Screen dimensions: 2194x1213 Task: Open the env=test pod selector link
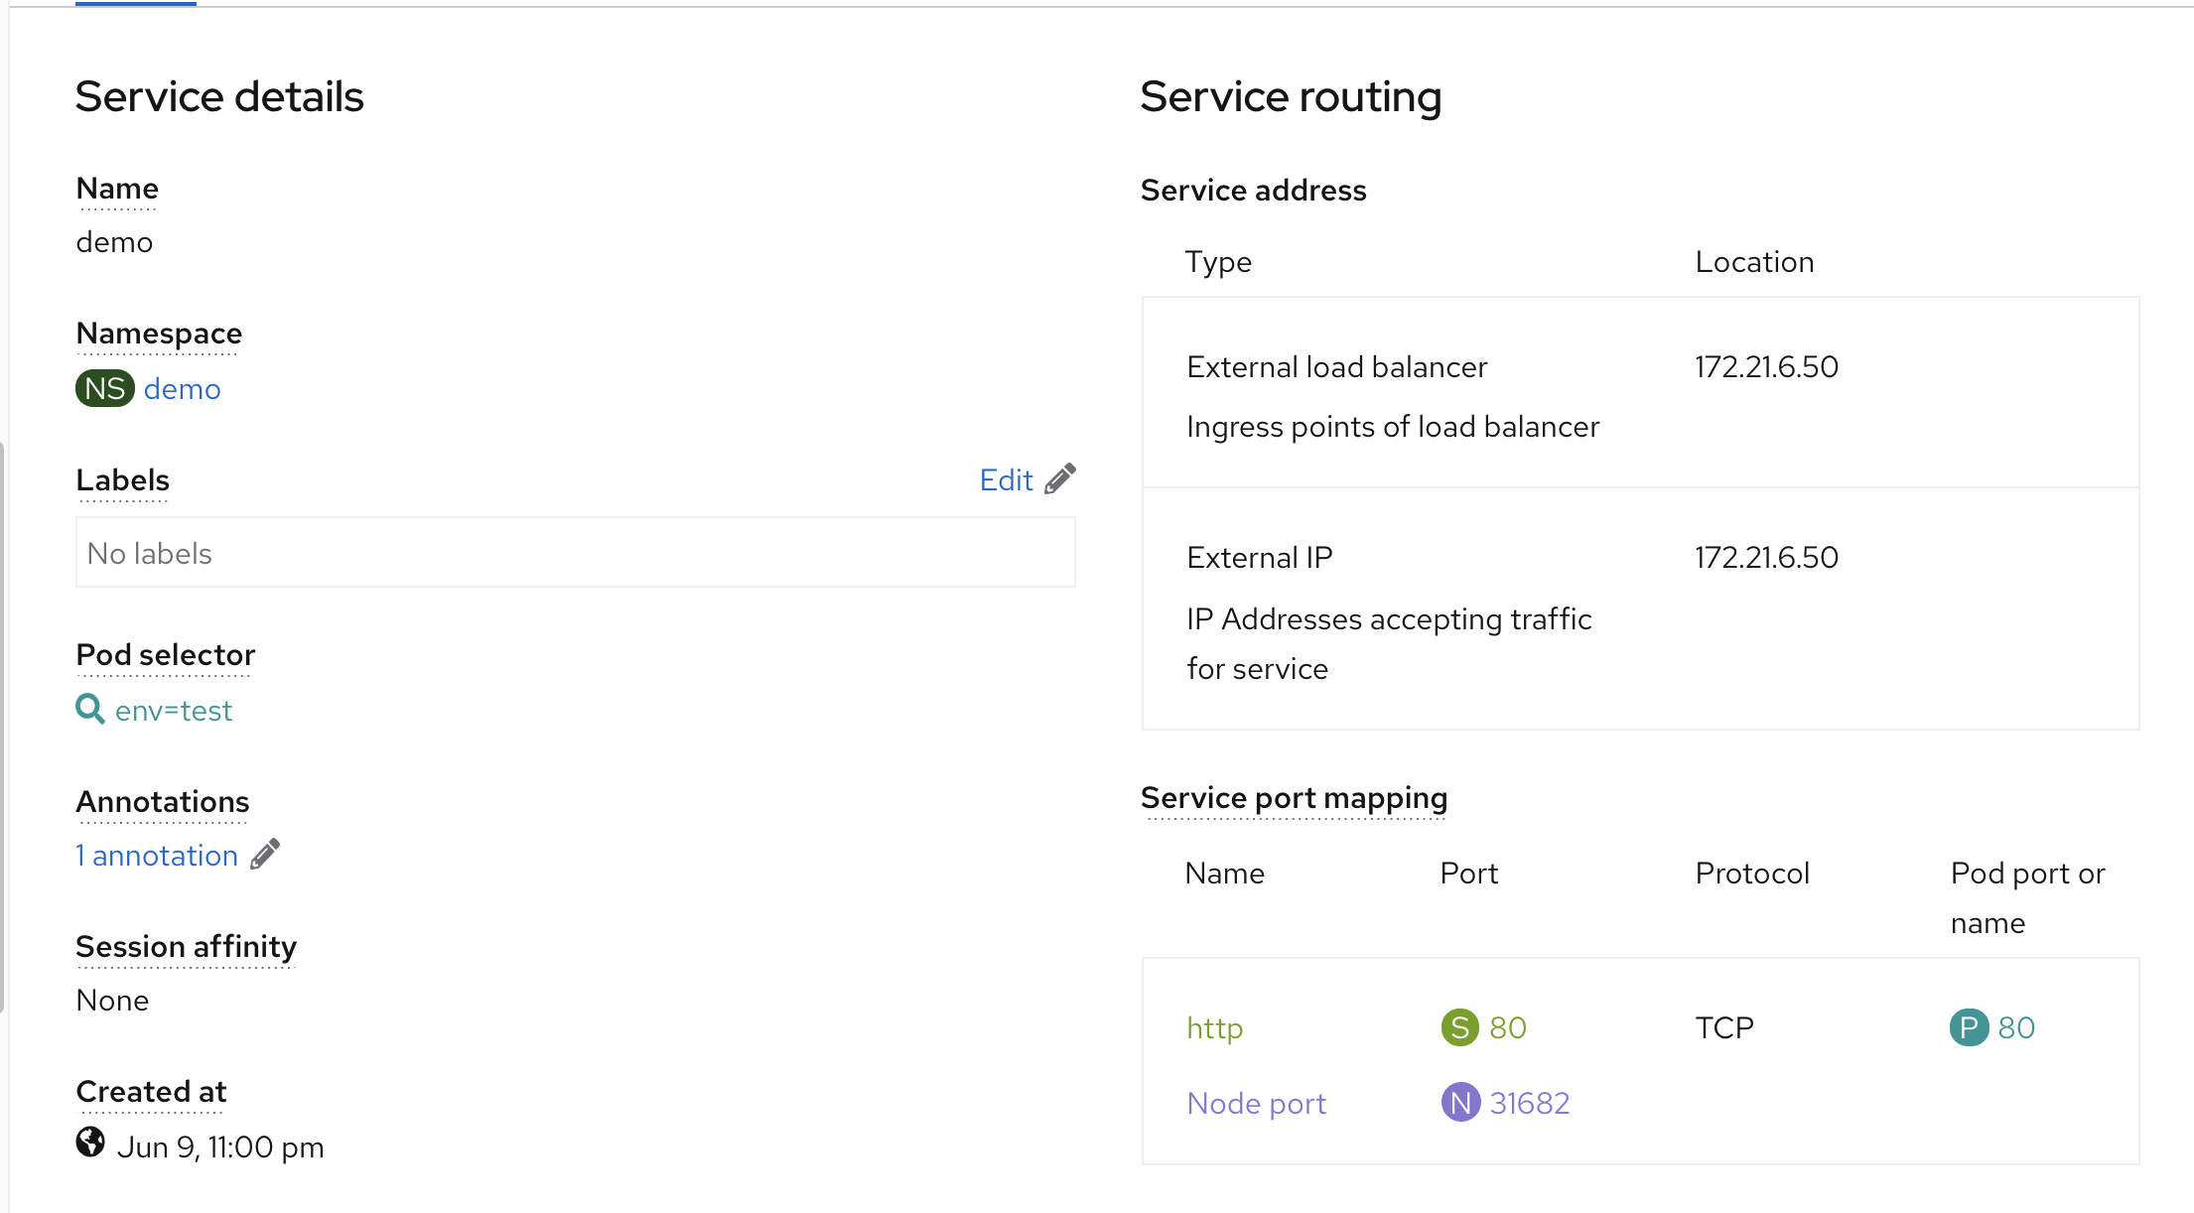pos(173,711)
